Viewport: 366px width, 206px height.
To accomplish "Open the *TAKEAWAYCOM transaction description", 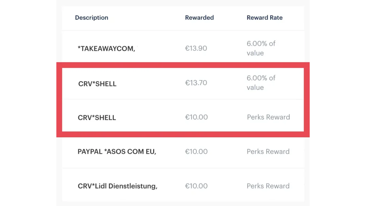I will [x=106, y=49].
